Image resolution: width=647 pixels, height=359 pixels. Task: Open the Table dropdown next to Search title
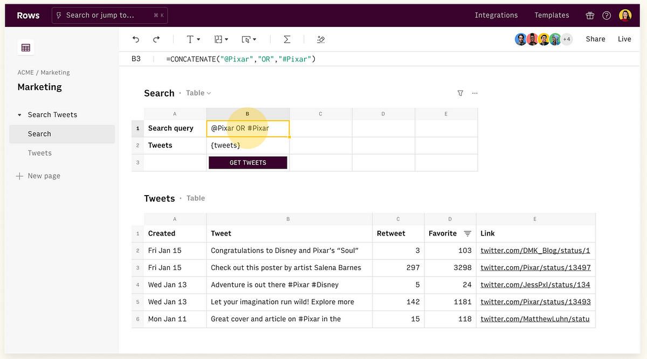[198, 93]
